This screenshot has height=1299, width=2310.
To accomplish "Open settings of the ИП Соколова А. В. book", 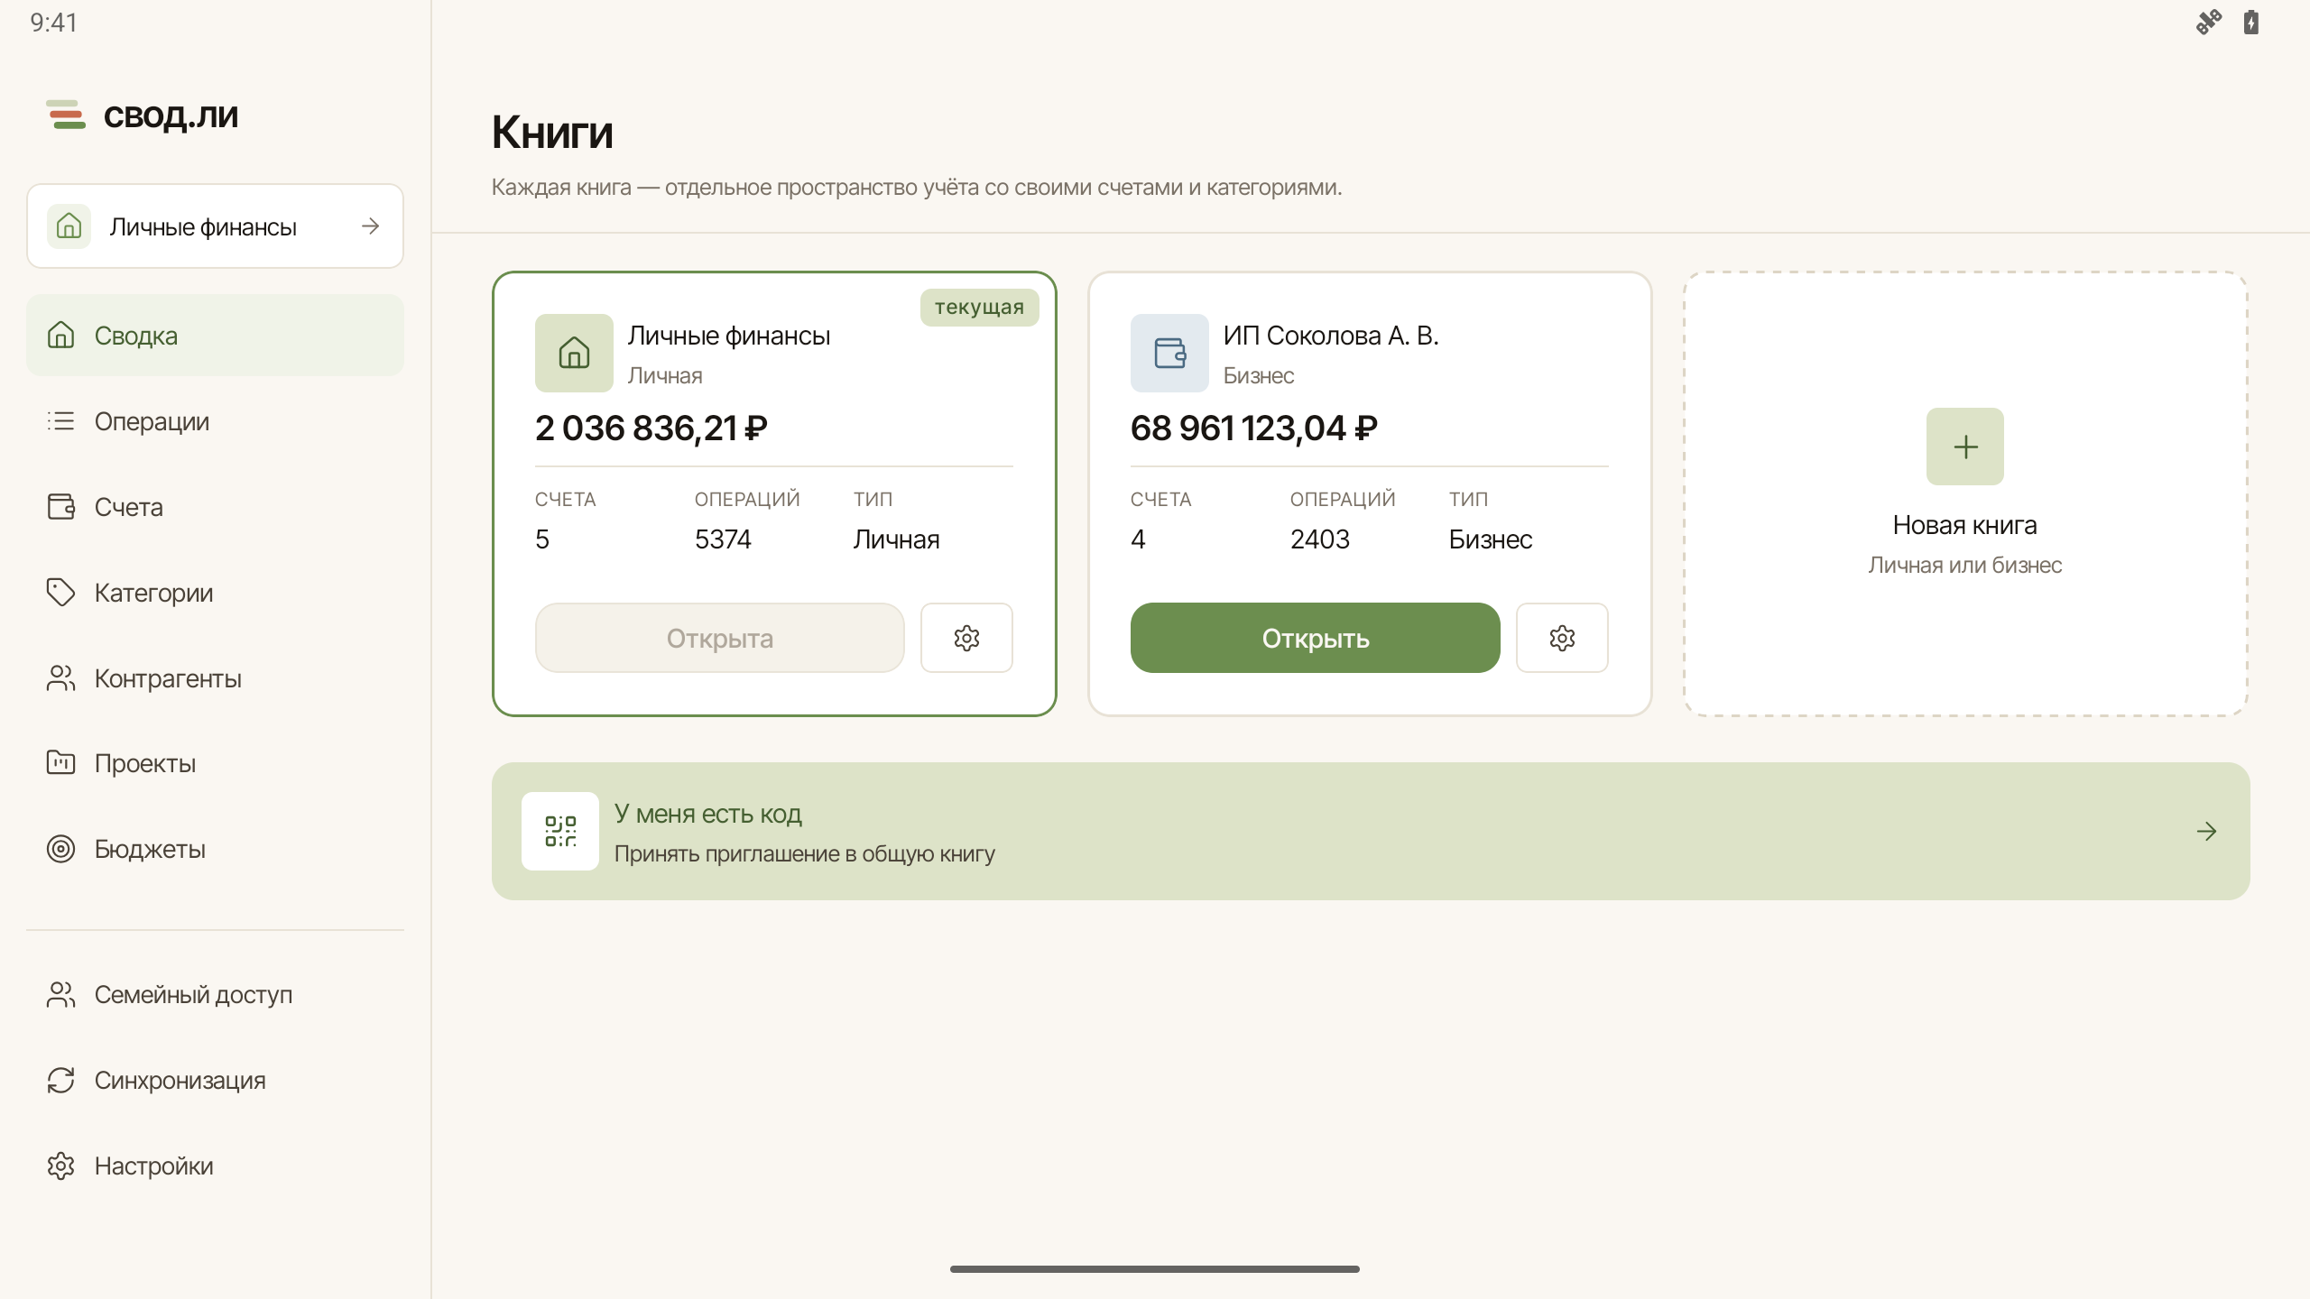I will (x=1562, y=638).
